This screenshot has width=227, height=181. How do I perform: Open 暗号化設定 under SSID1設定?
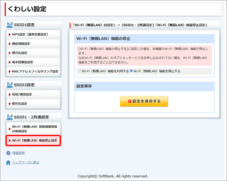pyautogui.click(x=33, y=53)
